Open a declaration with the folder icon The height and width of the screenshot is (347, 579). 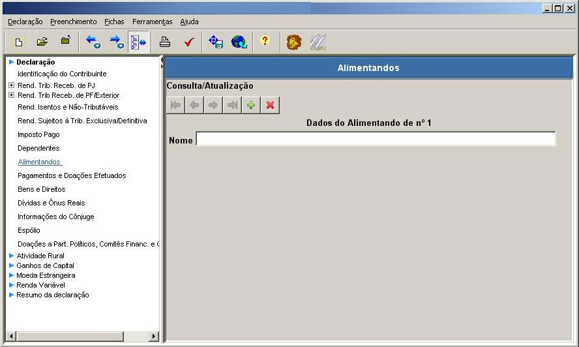[x=42, y=42]
